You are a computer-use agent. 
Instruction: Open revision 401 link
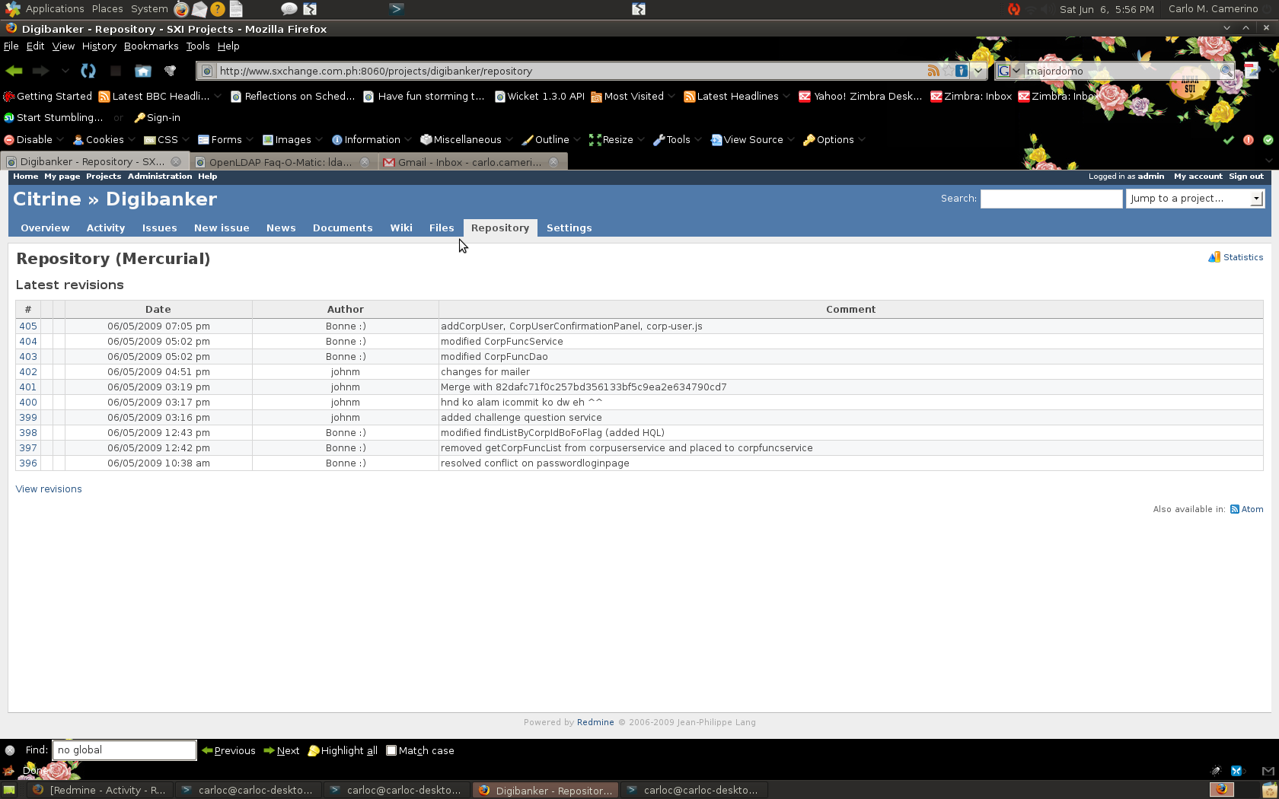[28, 387]
